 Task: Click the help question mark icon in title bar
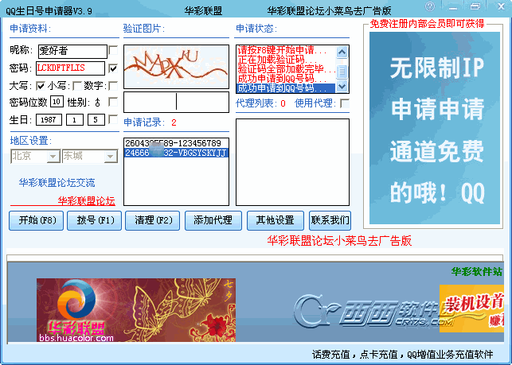point(430,6)
